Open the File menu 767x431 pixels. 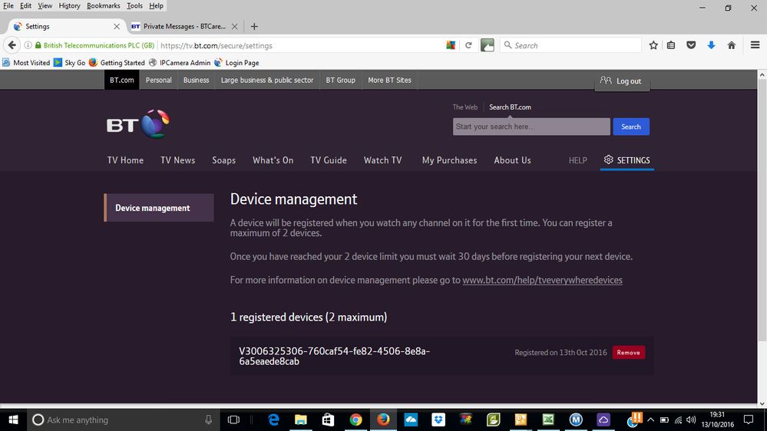click(8, 6)
